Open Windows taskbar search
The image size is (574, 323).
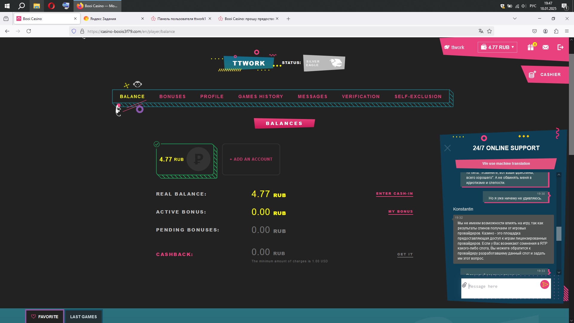coord(22,6)
